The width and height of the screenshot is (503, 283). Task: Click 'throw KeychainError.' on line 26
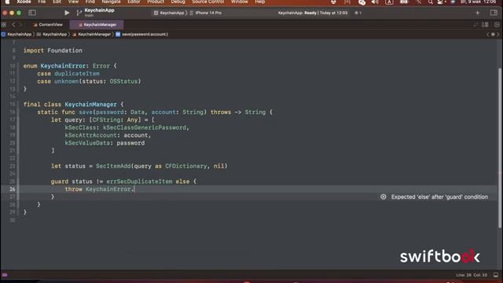pos(100,189)
